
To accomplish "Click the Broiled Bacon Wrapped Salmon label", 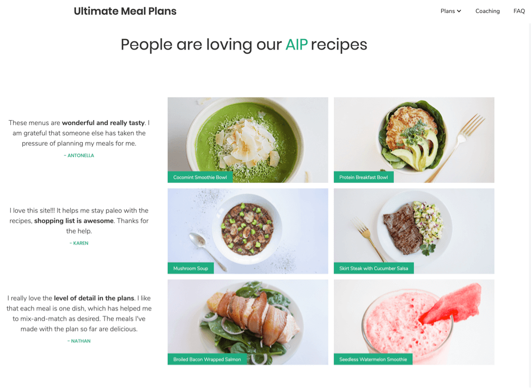I will tap(207, 359).
